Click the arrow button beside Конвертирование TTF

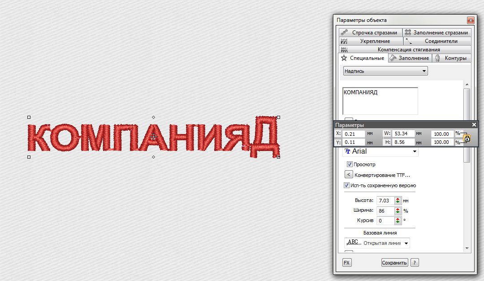(348, 175)
